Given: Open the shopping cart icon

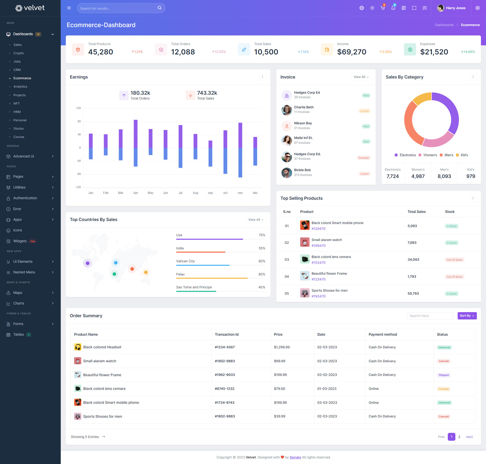Looking at the screenshot, I should click(382, 8).
